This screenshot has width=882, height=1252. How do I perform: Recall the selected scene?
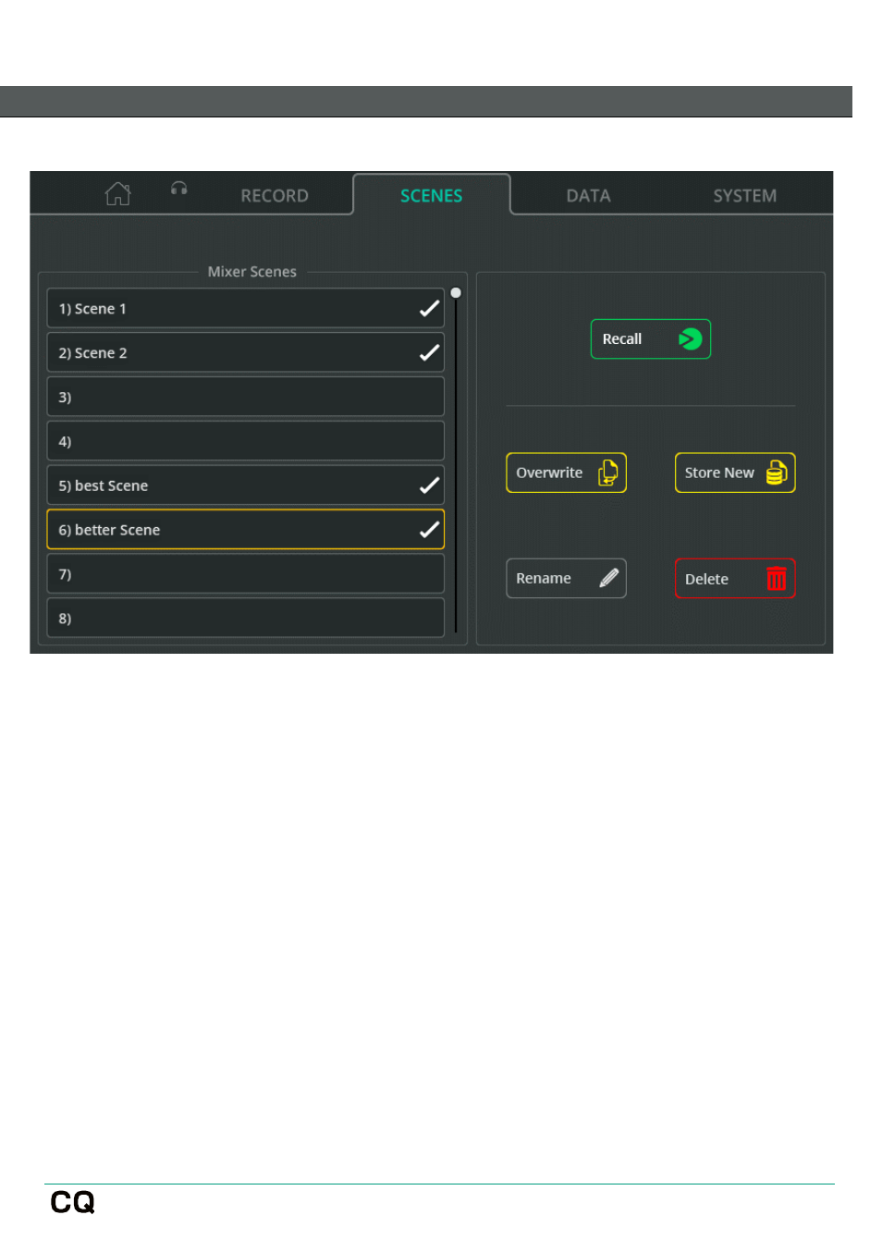click(x=650, y=339)
